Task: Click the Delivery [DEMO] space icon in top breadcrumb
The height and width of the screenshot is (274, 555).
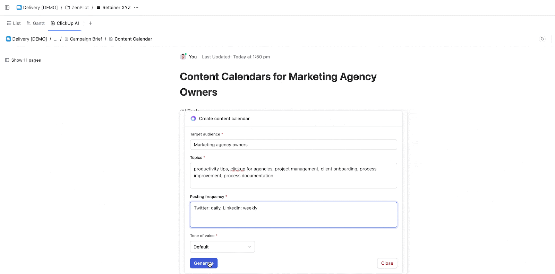Action: point(19,7)
